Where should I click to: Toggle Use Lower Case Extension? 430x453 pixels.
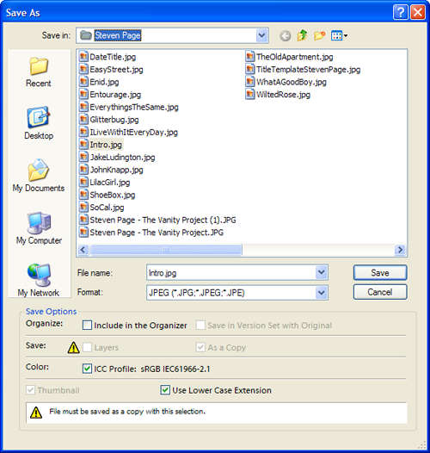pyautogui.click(x=165, y=390)
